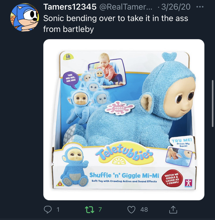215x220 pixels.
Task: Open the attached toy box photo
Action: (124, 119)
